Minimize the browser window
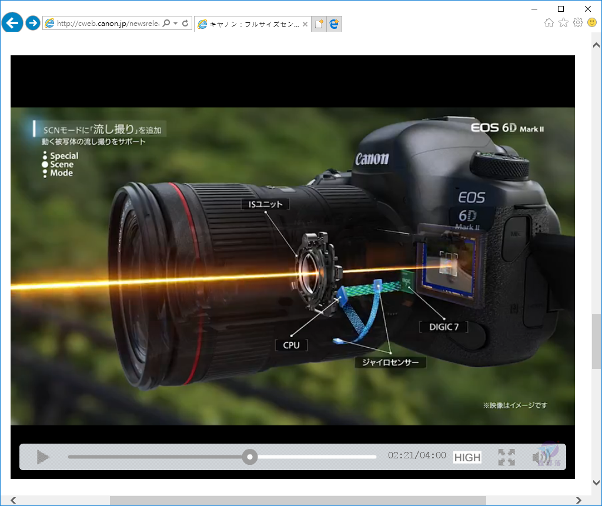Screen dimensions: 602x506 click(534, 9)
